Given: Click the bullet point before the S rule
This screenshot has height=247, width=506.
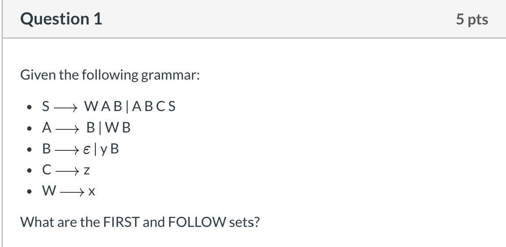Looking at the screenshot, I should [29, 107].
